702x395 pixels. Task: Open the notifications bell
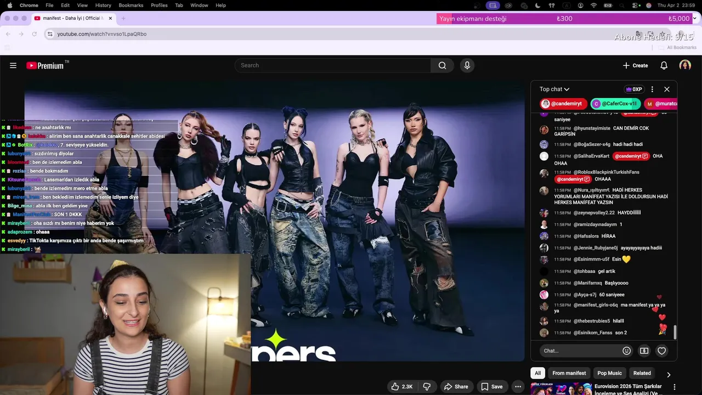click(664, 65)
